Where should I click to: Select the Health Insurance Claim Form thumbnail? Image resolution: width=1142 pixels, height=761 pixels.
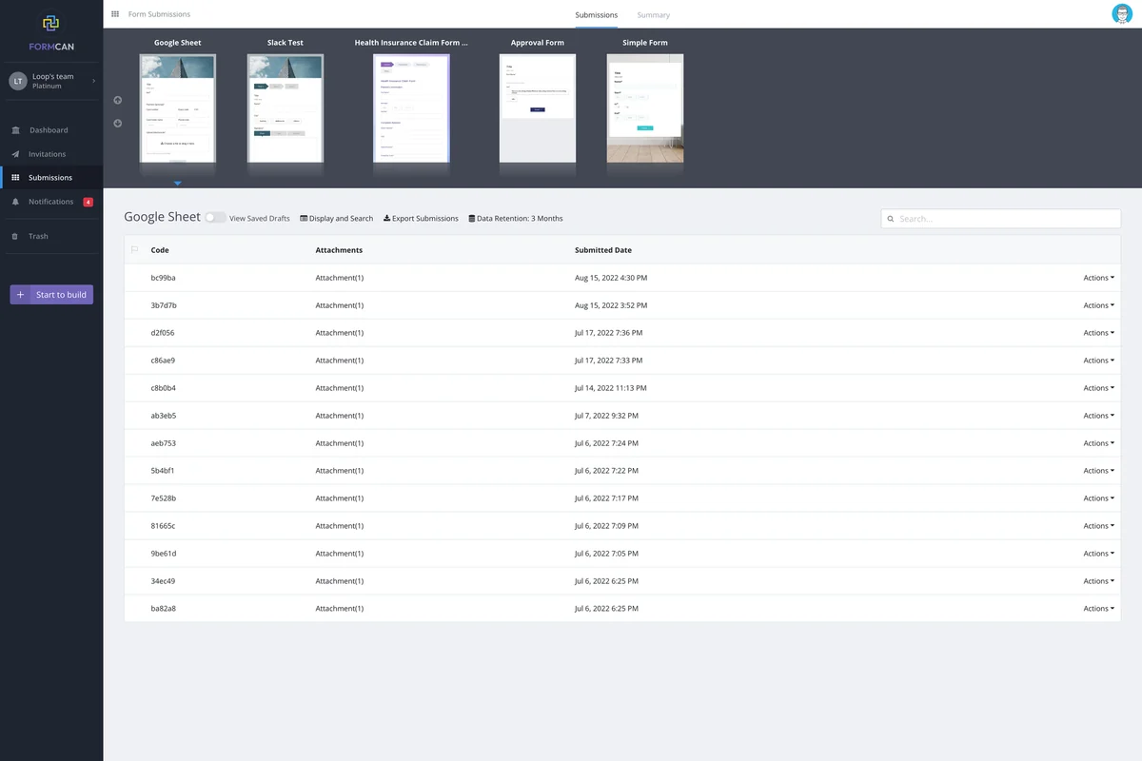click(x=411, y=107)
